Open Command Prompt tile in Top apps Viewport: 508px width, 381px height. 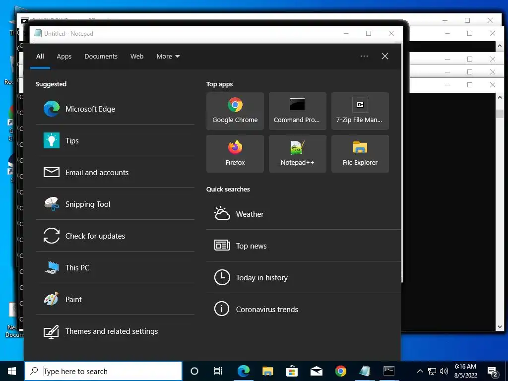click(x=298, y=111)
